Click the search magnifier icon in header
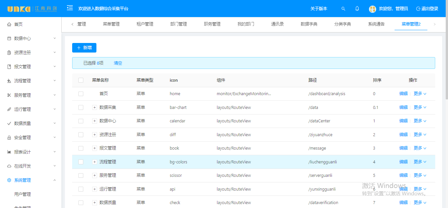The height and width of the screenshot is (208, 448). tap(343, 9)
